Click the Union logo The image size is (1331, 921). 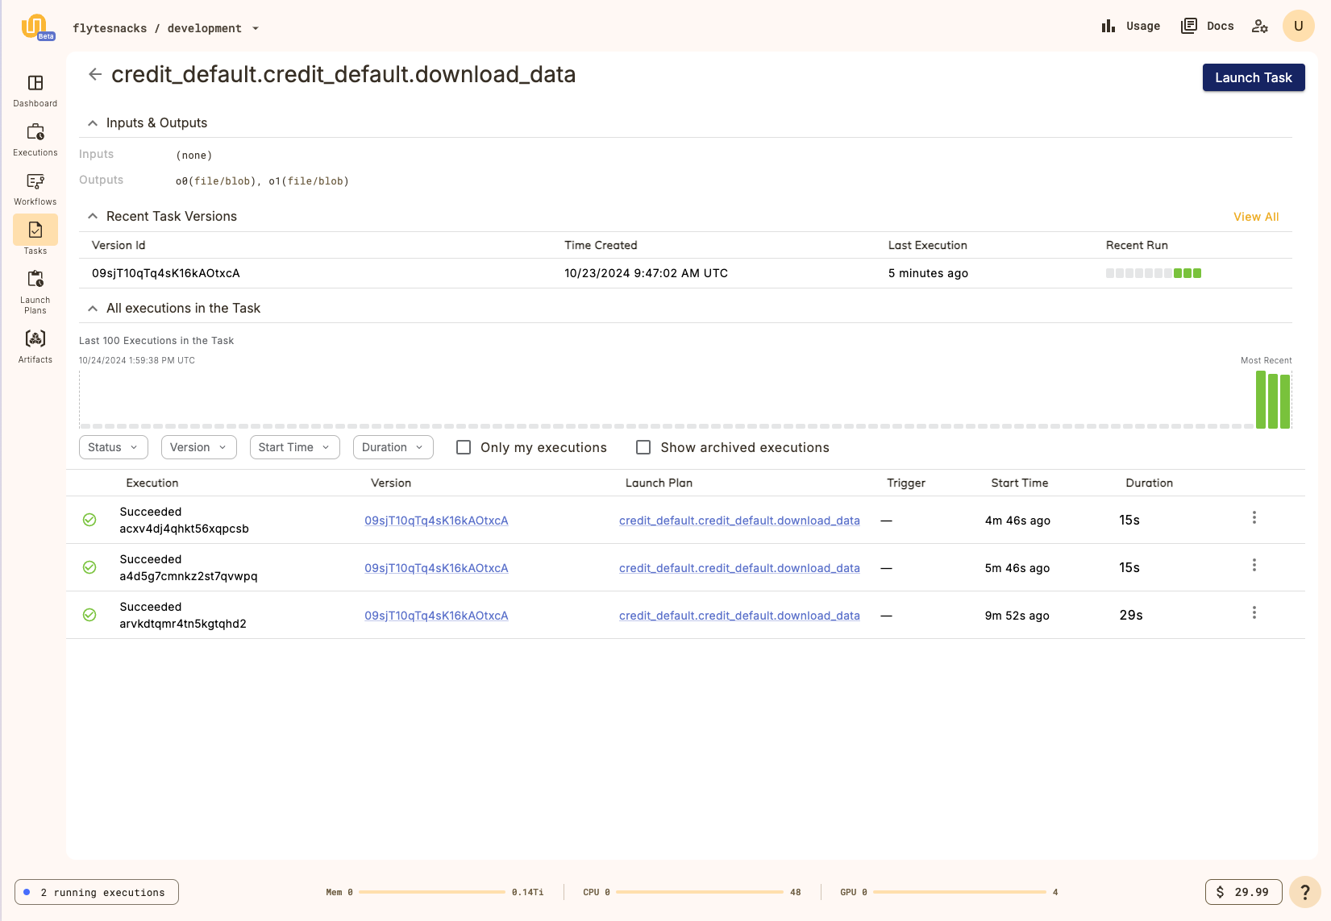pos(35,25)
